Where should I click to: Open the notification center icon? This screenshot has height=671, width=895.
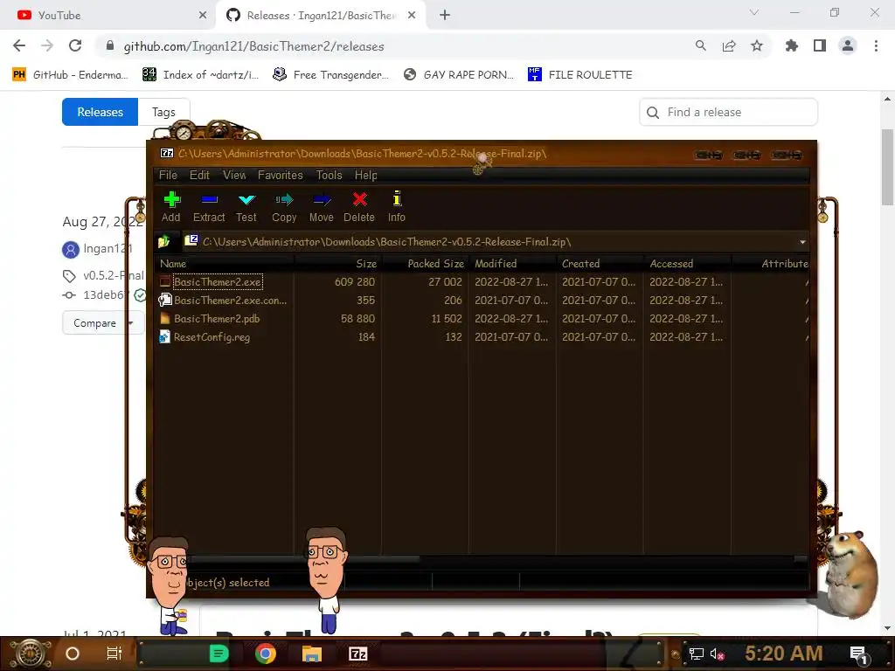pos(859,654)
